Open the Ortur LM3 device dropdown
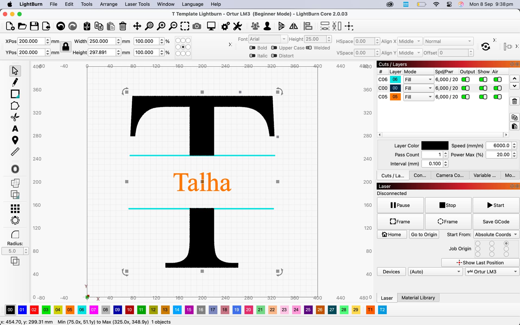Viewport: 520px width, 325px height. pyautogui.click(x=492, y=272)
